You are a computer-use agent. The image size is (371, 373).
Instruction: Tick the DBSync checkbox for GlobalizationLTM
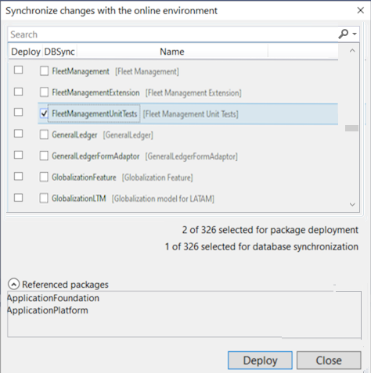(44, 198)
